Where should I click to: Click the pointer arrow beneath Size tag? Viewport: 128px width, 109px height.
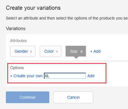click(x=76, y=57)
